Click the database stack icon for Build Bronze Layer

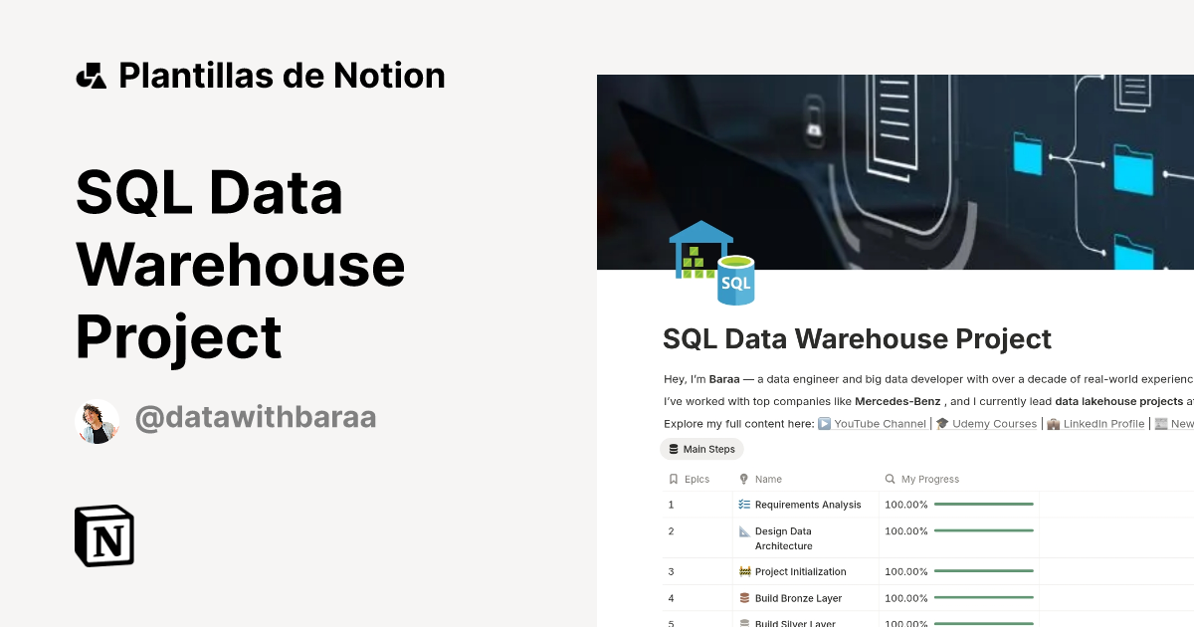743,598
